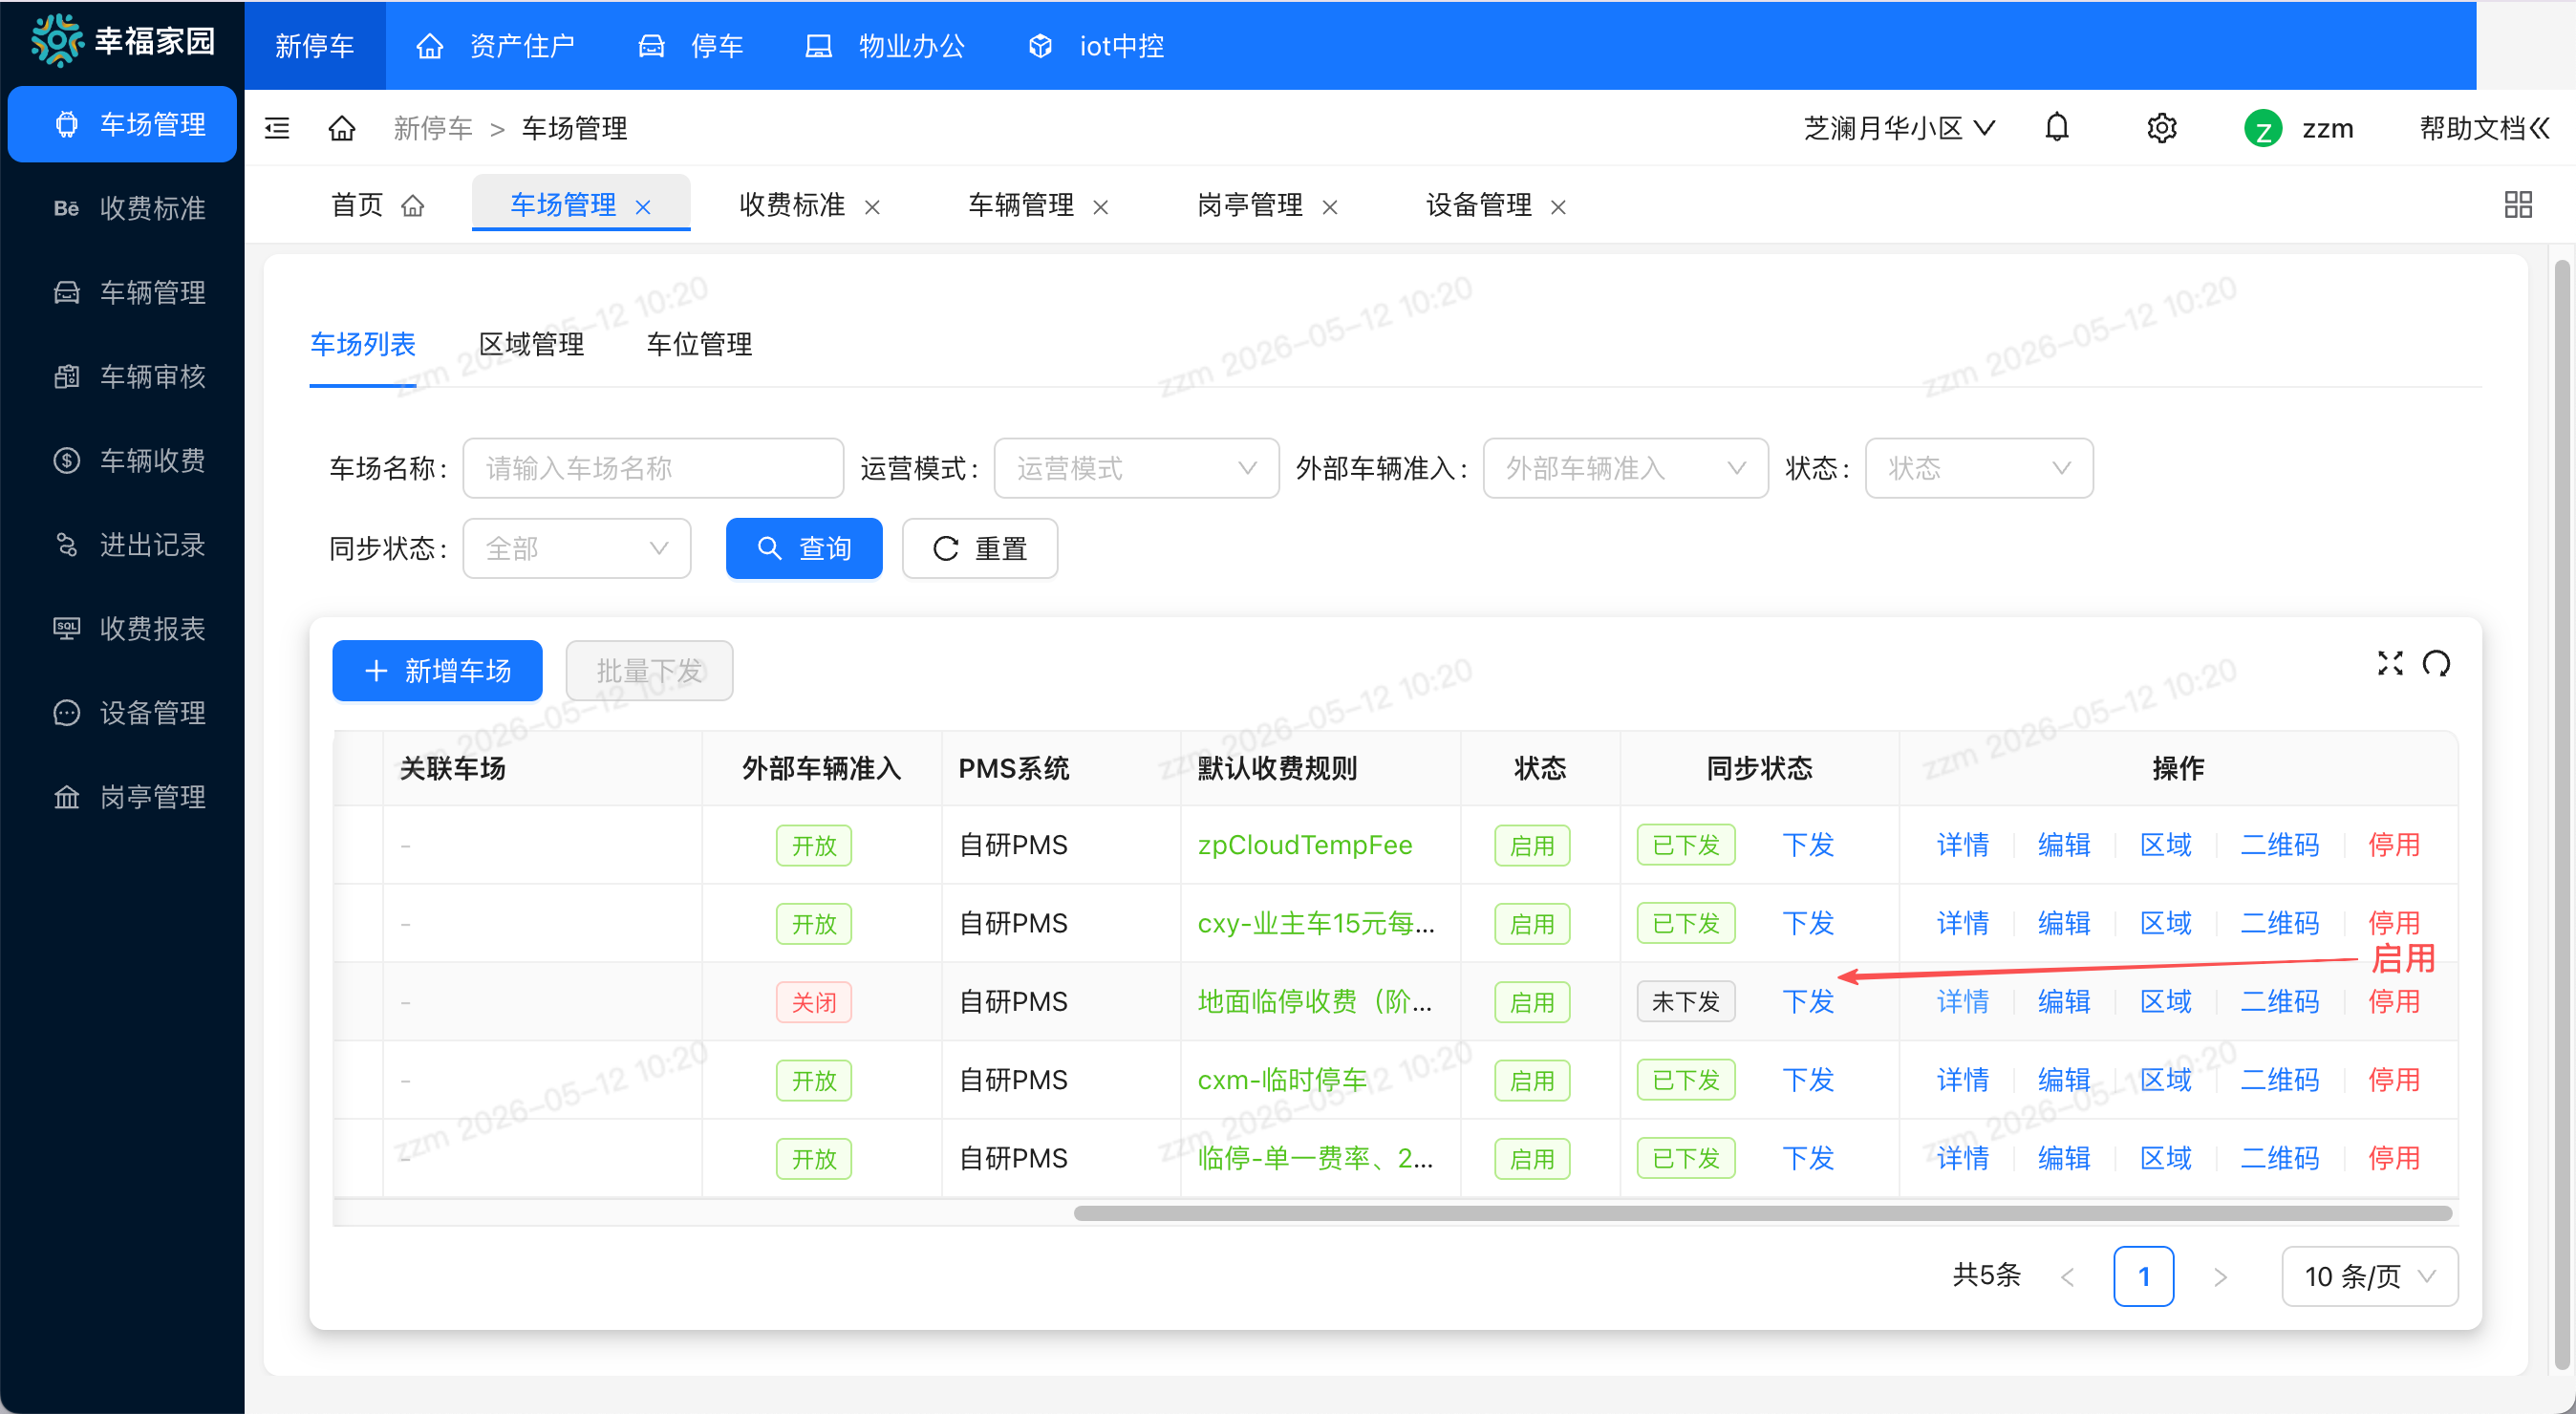Collapse the 帮助文档 panel
Viewport: 2576px width, 1414px height.
2484,128
